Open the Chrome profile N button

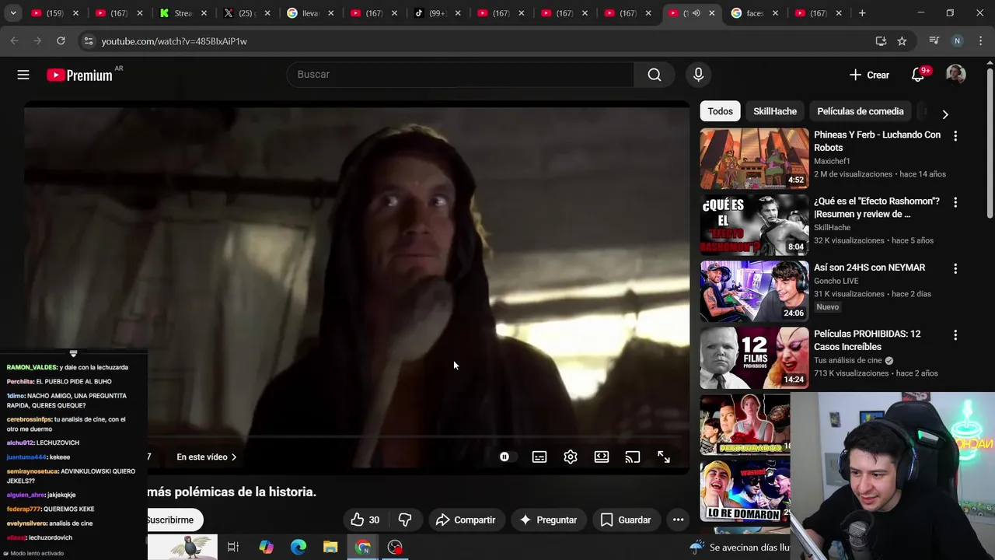pos(957,41)
